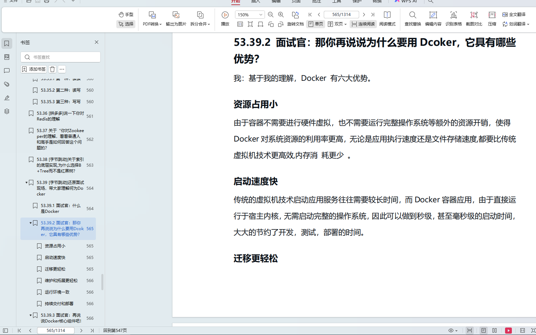
Task: Click 回到第547页 return link
Action: [115, 331]
